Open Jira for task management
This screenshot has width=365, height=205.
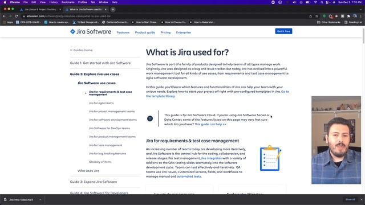[x=106, y=145]
